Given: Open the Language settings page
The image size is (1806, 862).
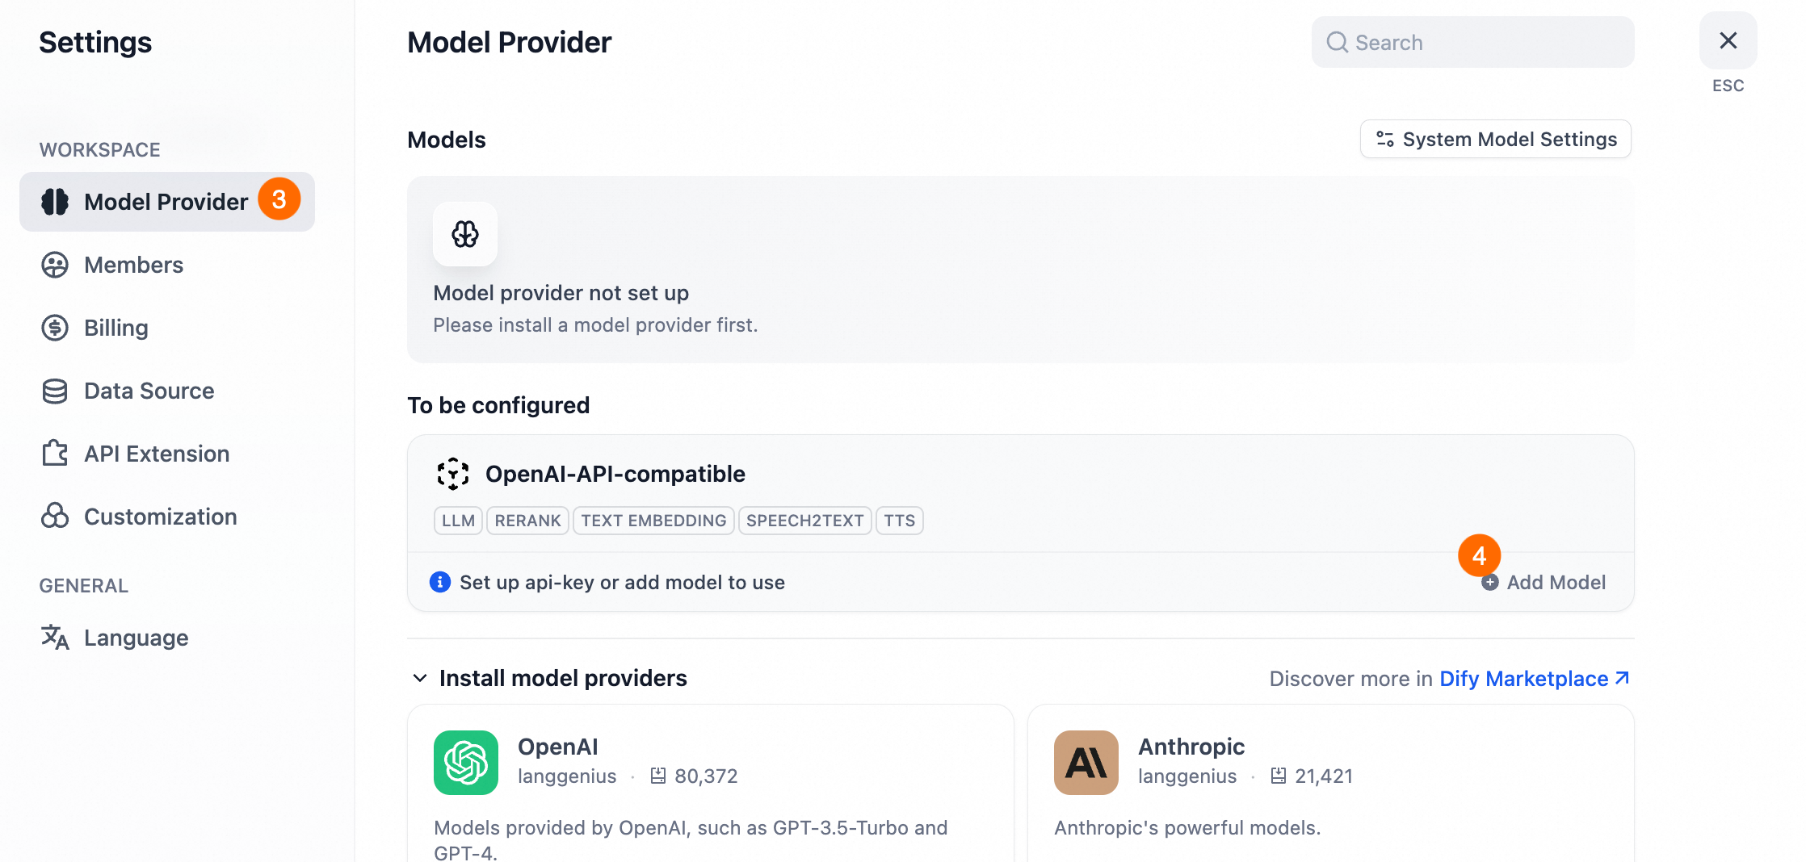Looking at the screenshot, I should coord(136,638).
